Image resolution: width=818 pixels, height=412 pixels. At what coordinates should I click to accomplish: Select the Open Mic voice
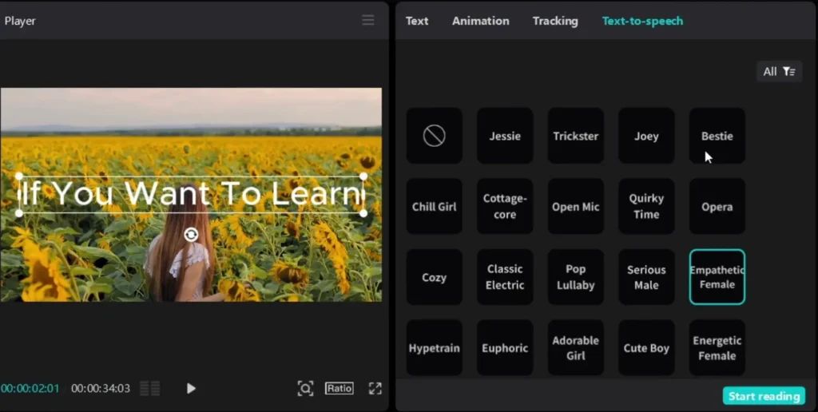tap(575, 207)
